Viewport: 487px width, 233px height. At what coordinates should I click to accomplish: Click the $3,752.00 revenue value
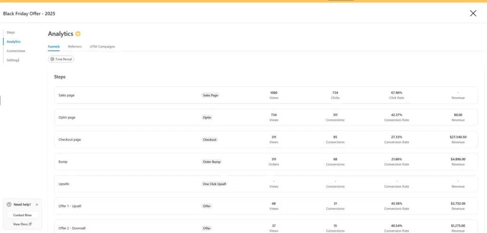[x=458, y=204]
